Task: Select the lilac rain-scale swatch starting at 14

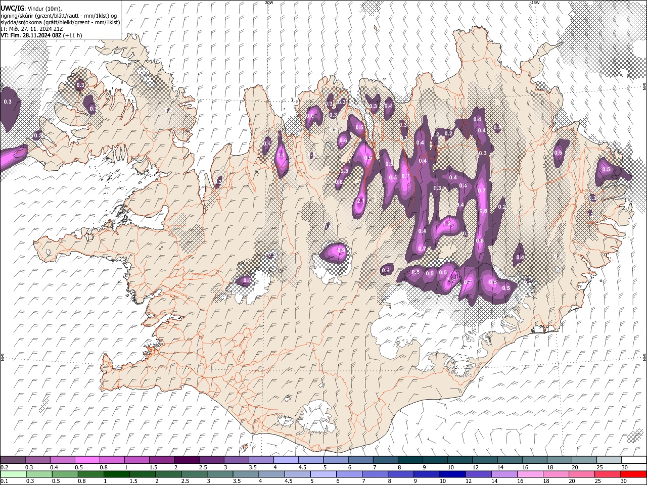Action: tap(504, 474)
